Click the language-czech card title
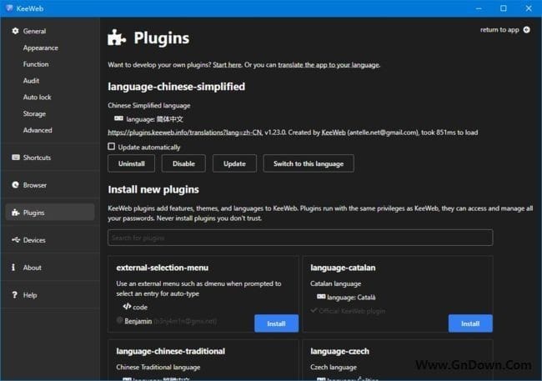 click(x=339, y=351)
